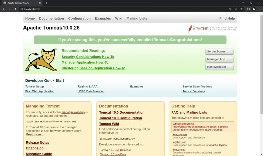
Task: Open the Servlet Specifications link
Action: [x=197, y=87]
